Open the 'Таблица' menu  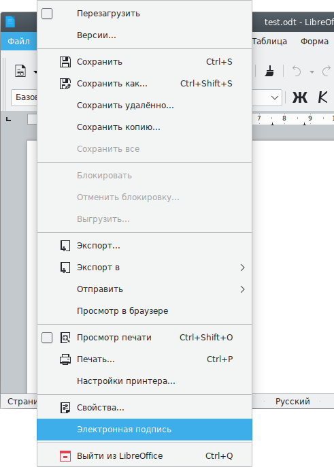269,41
